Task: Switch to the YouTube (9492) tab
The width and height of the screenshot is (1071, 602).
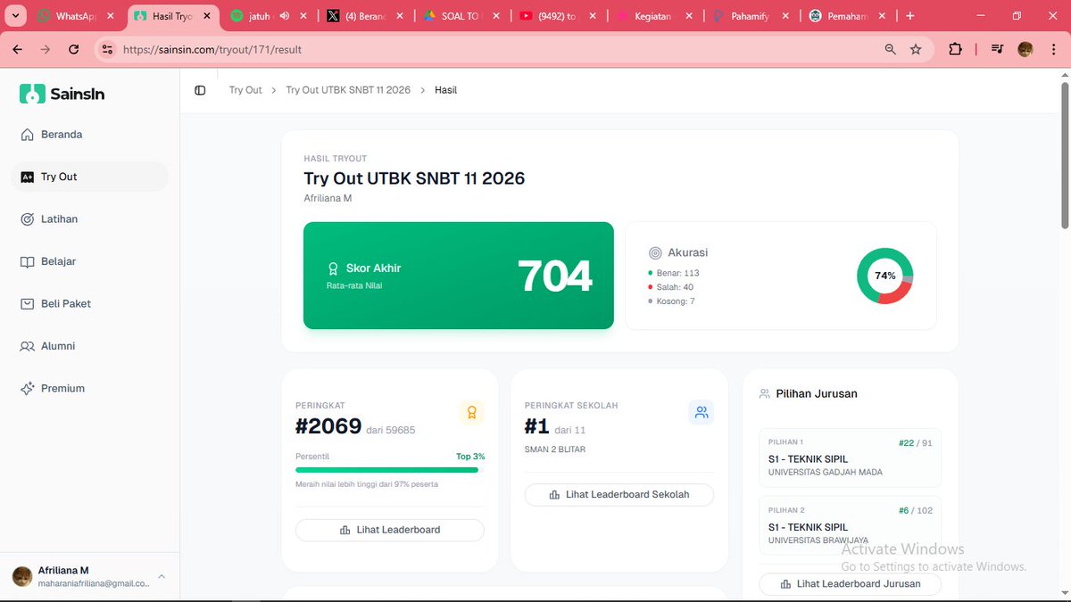Action: 559,16
